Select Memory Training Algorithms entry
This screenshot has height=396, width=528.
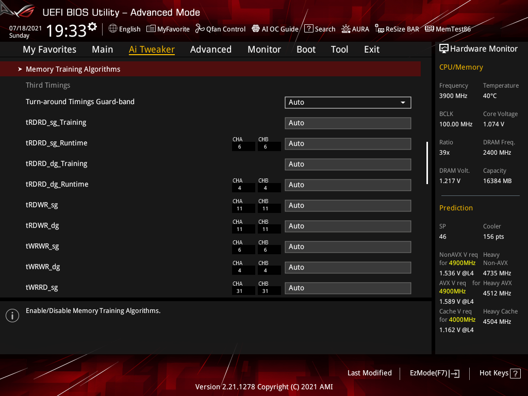(73, 69)
